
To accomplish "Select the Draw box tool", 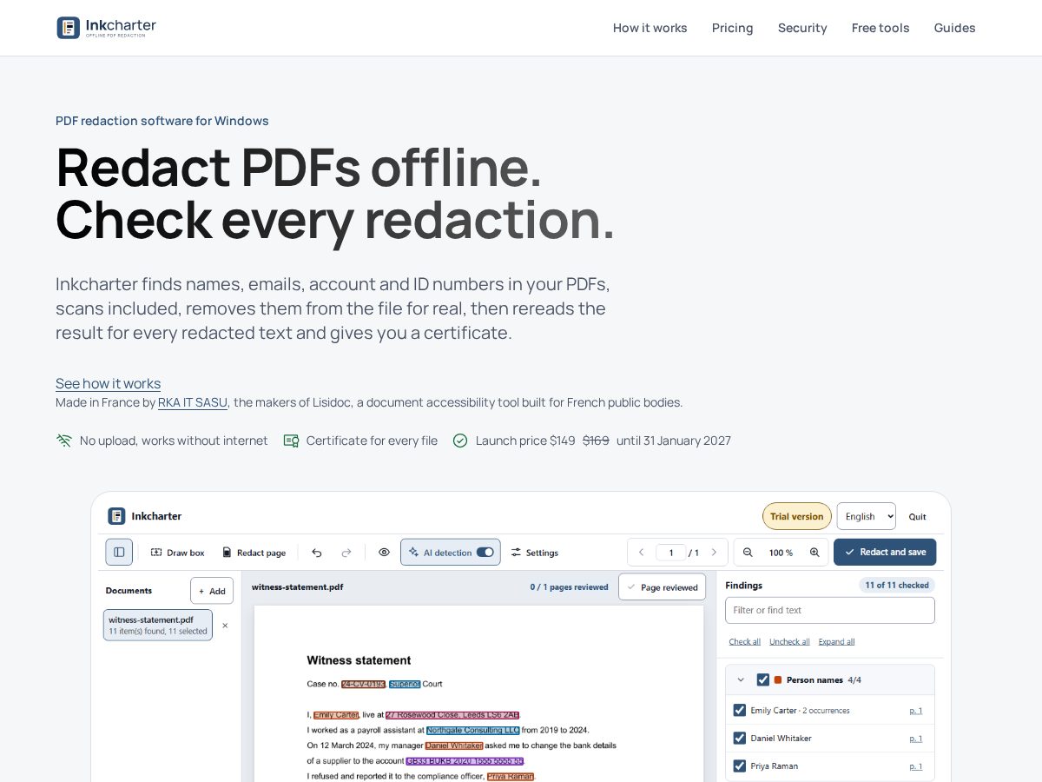I will coord(178,553).
